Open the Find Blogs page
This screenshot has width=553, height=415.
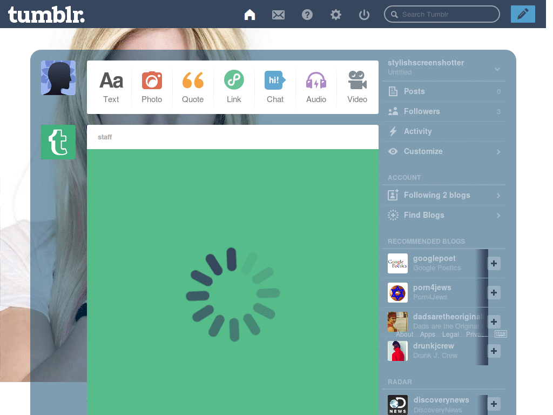[x=444, y=215]
